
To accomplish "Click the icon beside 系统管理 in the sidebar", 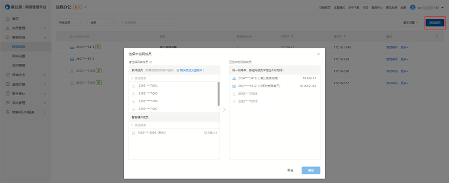I will 7,103.
